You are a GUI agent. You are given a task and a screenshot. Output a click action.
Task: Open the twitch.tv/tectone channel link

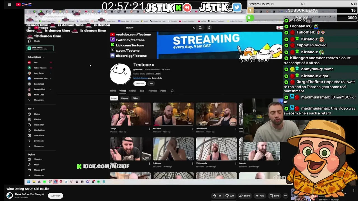click(x=140, y=78)
